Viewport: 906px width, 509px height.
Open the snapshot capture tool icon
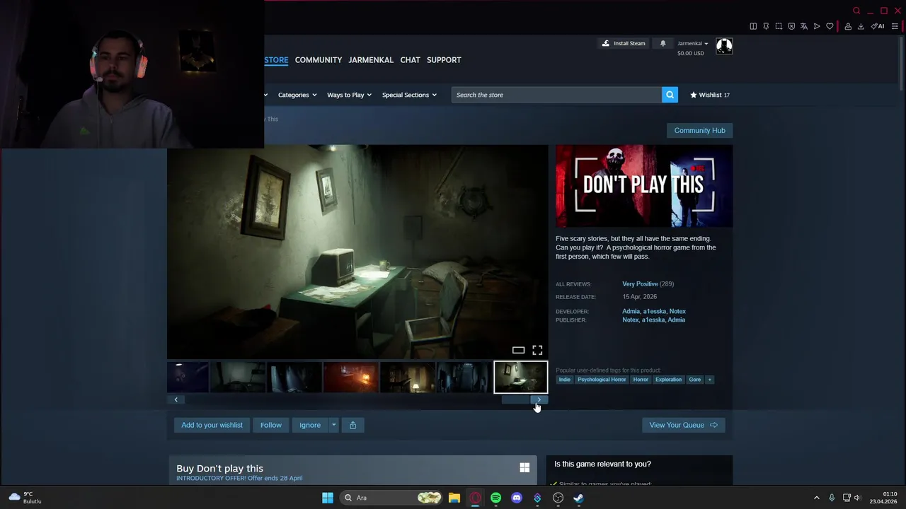(x=779, y=26)
